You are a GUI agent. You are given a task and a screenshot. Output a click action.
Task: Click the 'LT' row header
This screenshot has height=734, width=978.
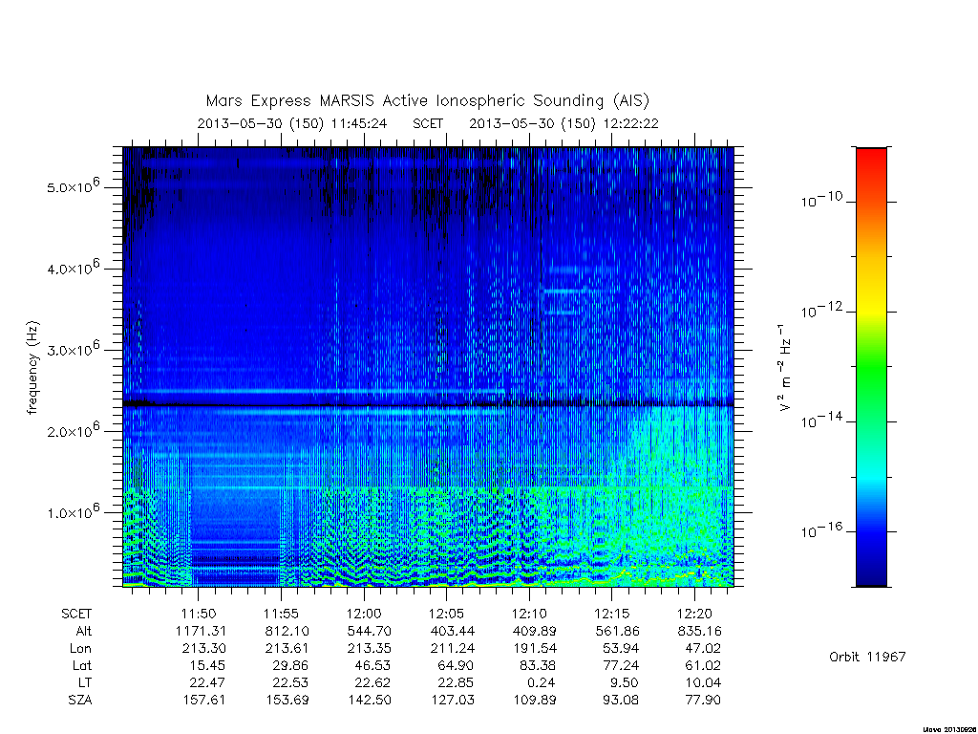[x=85, y=682]
